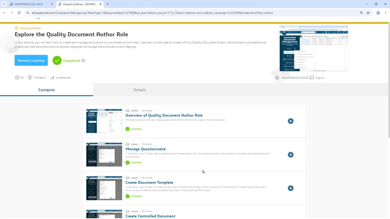Viewport: 390px width, 219px height.
Task: Click the lesson book icon for Create Document Template
Action: point(127,178)
